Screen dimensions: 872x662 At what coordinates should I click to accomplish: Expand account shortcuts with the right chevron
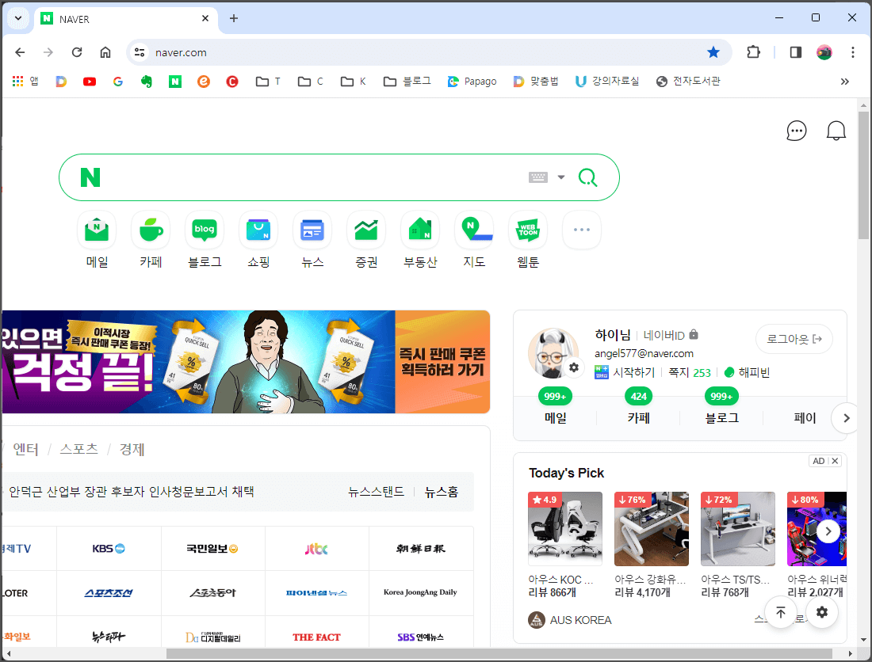(x=846, y=418)
